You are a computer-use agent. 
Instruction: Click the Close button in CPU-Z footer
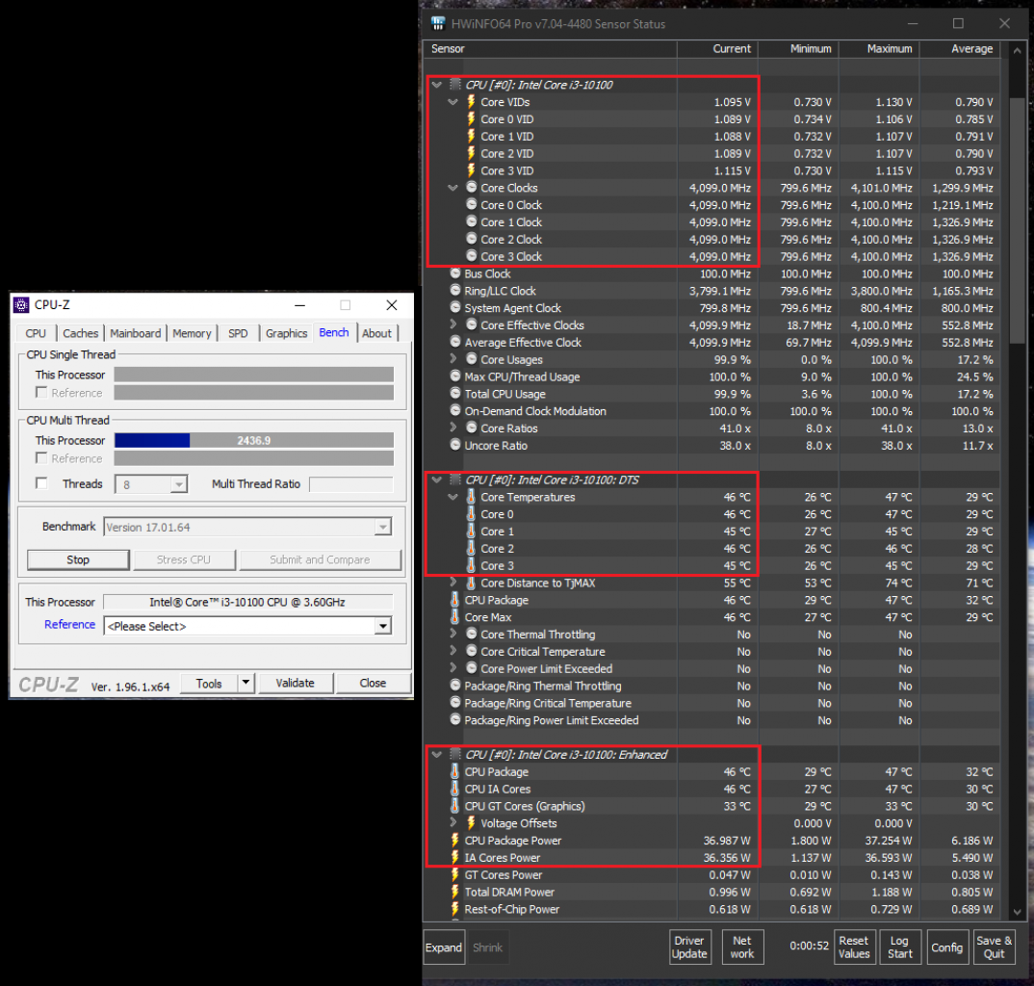click(373, 683)
